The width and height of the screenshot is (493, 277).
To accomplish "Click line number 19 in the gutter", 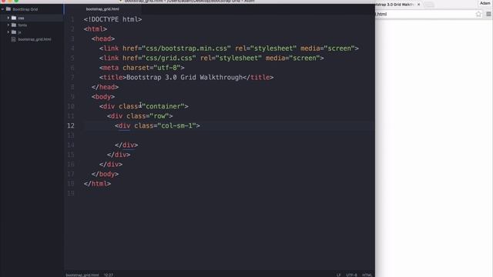I will pos(71,193).
